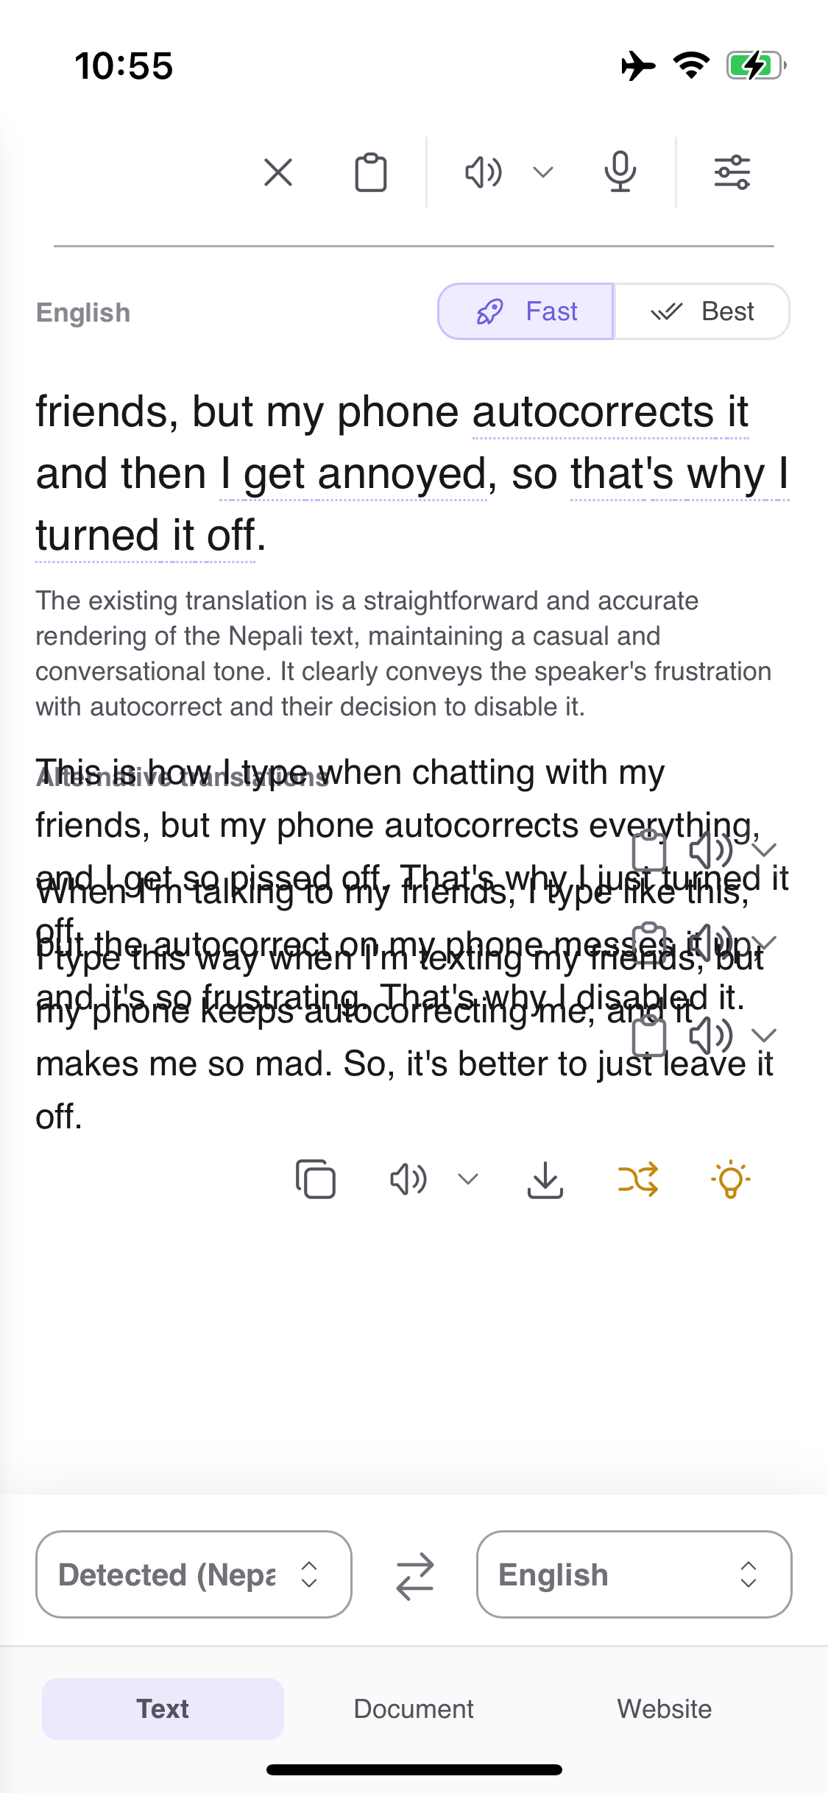The image size is (828, 1793).
Task: Switch translation mode to Best
Action: click(x=701, y=311)
